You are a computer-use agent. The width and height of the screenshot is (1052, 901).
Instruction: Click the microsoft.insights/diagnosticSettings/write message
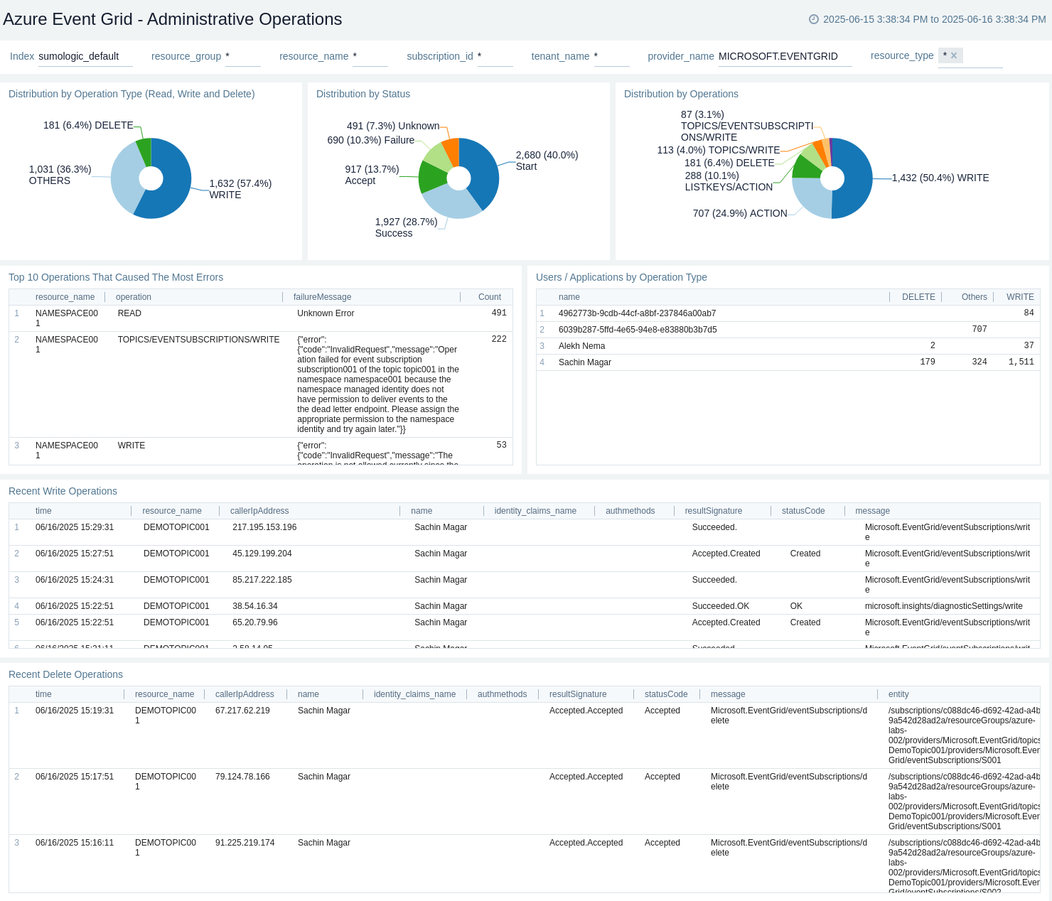click(x=944, y=606)
